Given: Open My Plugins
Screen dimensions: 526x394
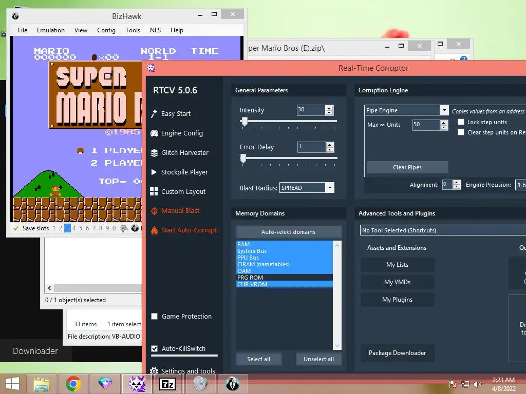Looking at the screenshot, I should click(x=398, y=300).
